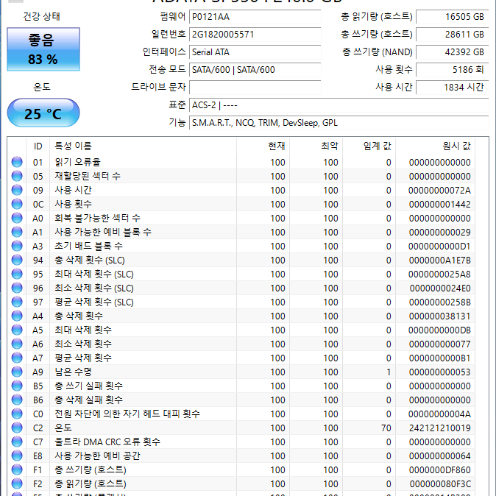Click the total host writes value 28611 GB
The height and width of the screenshot is (496, 496).
[x=453, y=35]
